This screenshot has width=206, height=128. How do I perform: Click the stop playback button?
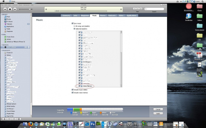click(10, 9)
